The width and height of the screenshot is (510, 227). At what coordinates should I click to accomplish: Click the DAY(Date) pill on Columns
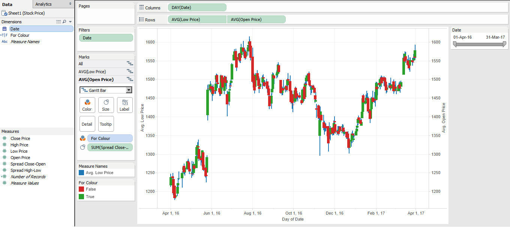click(197, 7)
